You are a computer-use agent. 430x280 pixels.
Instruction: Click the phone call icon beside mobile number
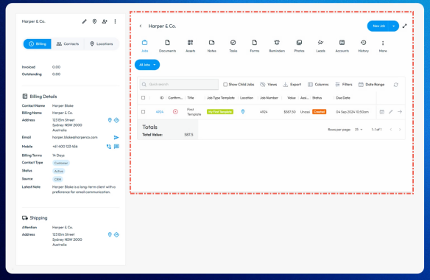pyautogui.click(x=109, y=147)
